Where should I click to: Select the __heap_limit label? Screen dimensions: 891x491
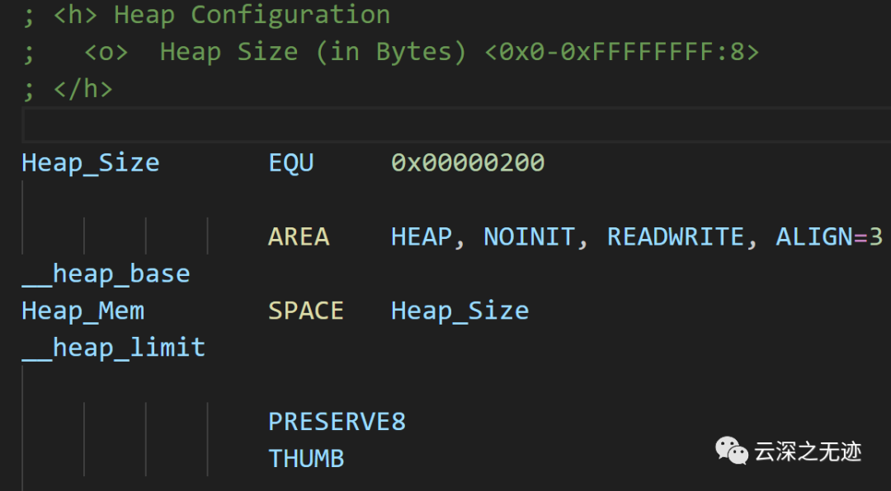tap(114, 348)
